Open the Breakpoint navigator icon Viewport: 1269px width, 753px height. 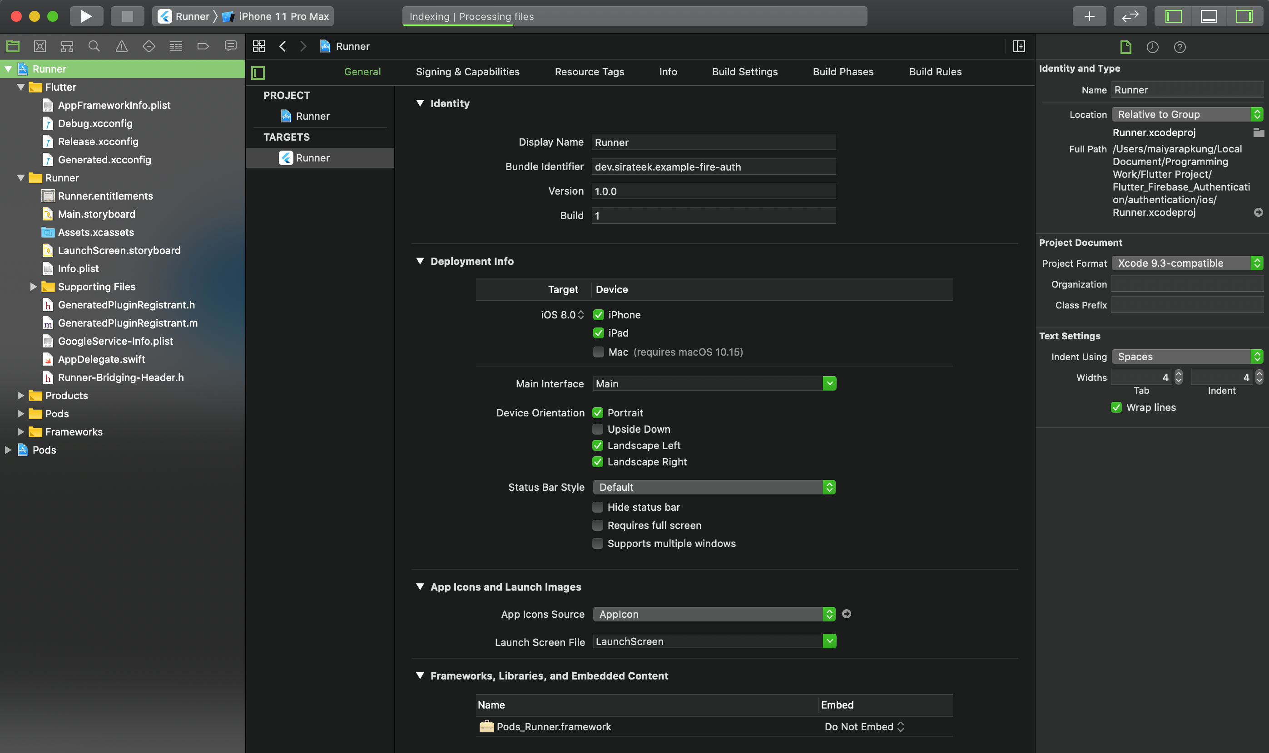tap(203, 46)
